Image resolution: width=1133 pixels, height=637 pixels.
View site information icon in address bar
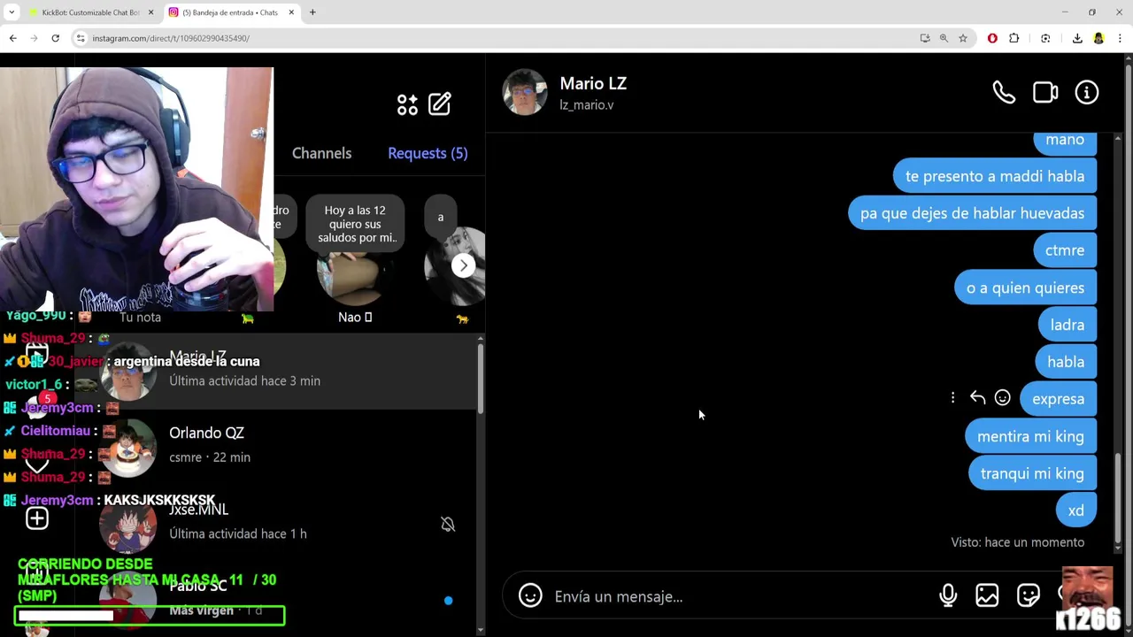(x=81, y=38)
